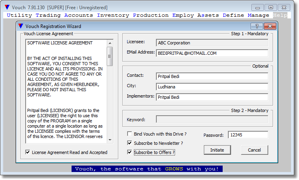Toggle License Agreement Read and Accepted checkbox
Viewport: 299px width, 180px height.
pyautogui.click(x=28, y=152)
